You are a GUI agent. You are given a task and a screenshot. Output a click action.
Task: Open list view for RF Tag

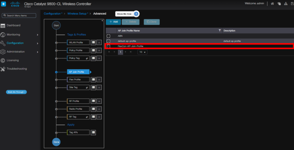point(93,117)
